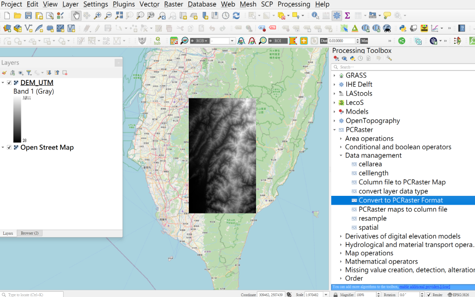The height and width of the screenshot is (297, 475).
Task: Click the Magnifier percentage spinner arrows
Action: [x=379, y=294]
